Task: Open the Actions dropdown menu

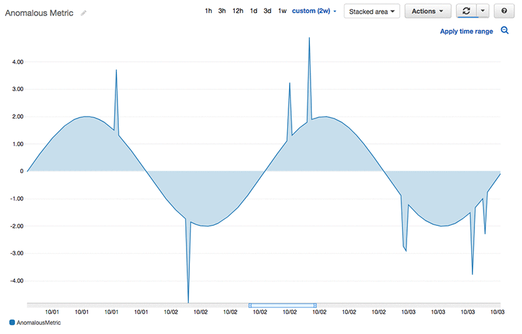Action: (428, 11)
